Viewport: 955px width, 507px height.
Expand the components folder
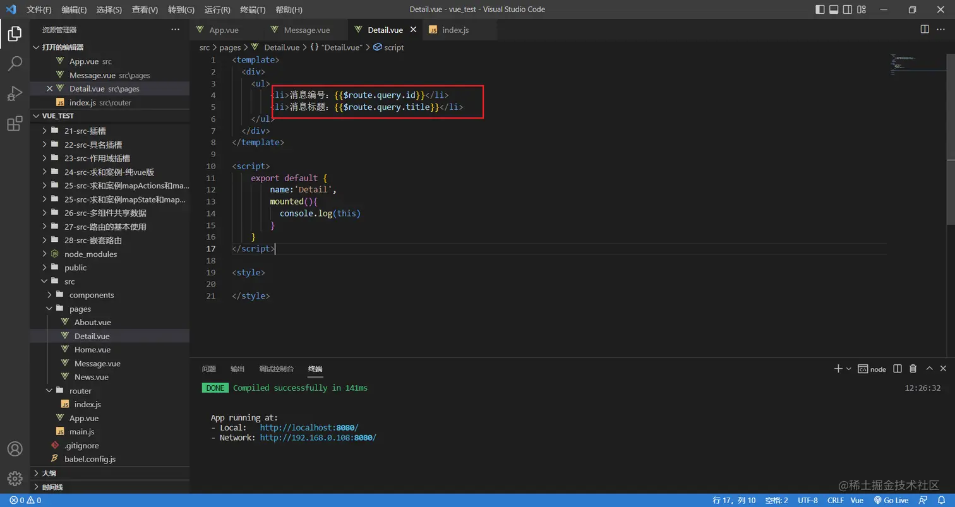(x=110, y=295)
